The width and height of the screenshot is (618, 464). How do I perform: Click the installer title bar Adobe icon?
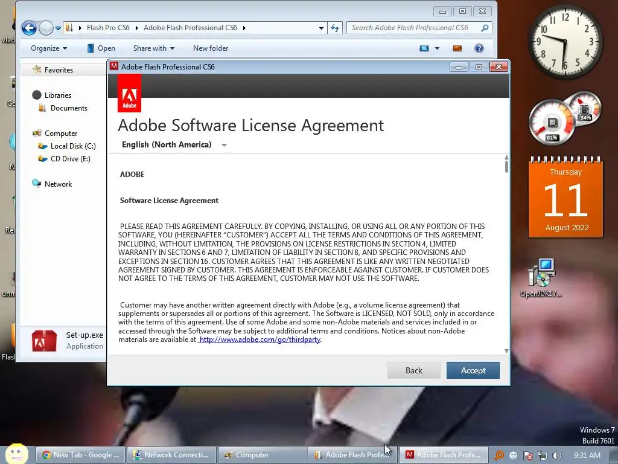114,66
